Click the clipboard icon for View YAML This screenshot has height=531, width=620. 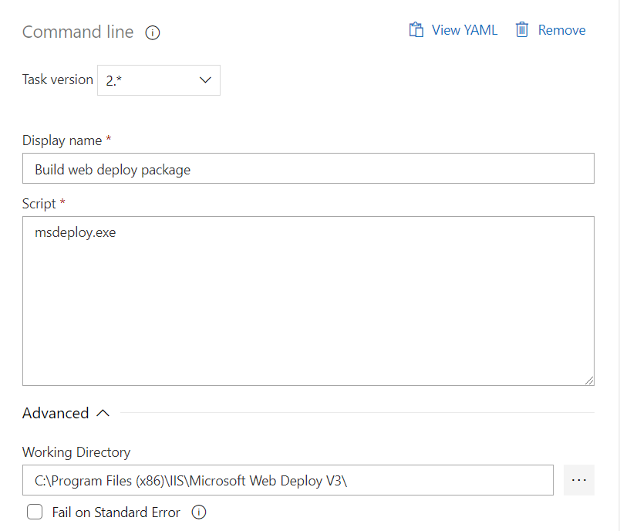416,30
